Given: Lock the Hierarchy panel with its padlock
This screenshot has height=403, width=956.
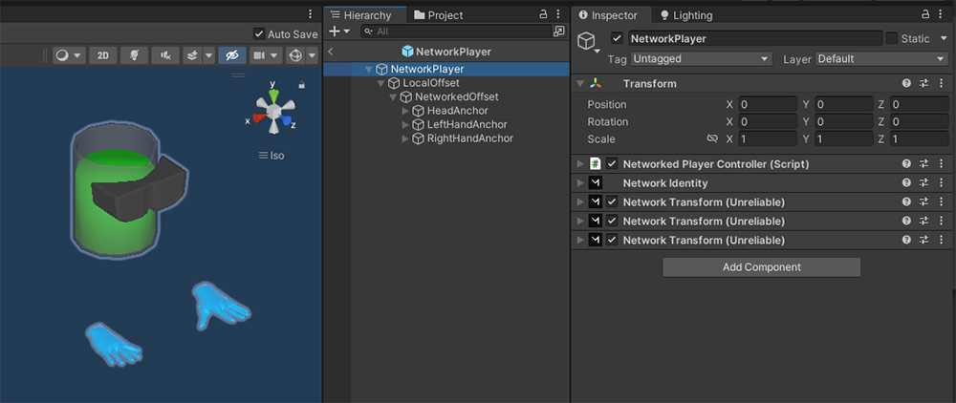Looking at the screenshot, I should pyautogui.click(x=543, y=14).
